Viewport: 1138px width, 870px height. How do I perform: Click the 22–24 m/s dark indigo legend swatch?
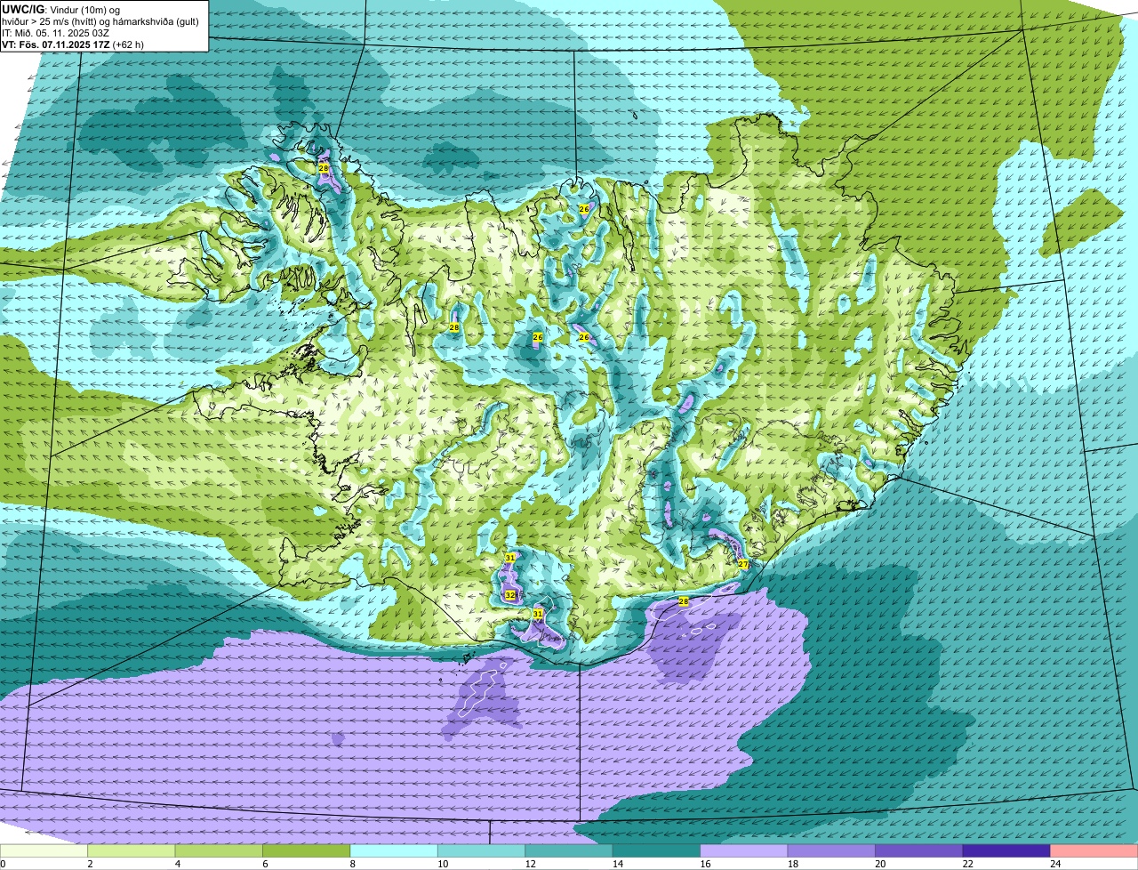point(1006,850)
